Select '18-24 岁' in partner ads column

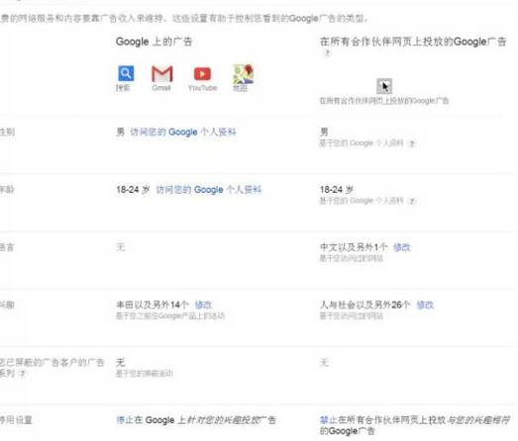click(337, 190)
